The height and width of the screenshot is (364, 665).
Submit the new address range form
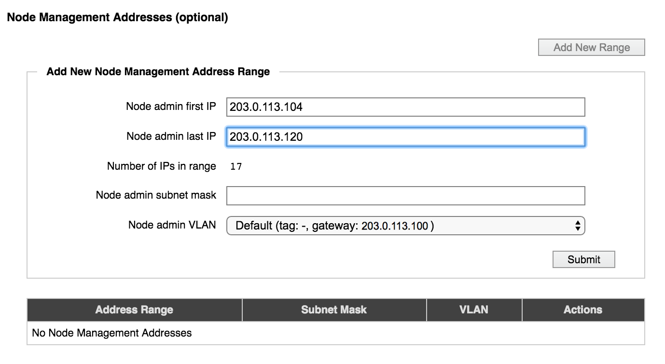pyautogui.click(x=583, y=259)
